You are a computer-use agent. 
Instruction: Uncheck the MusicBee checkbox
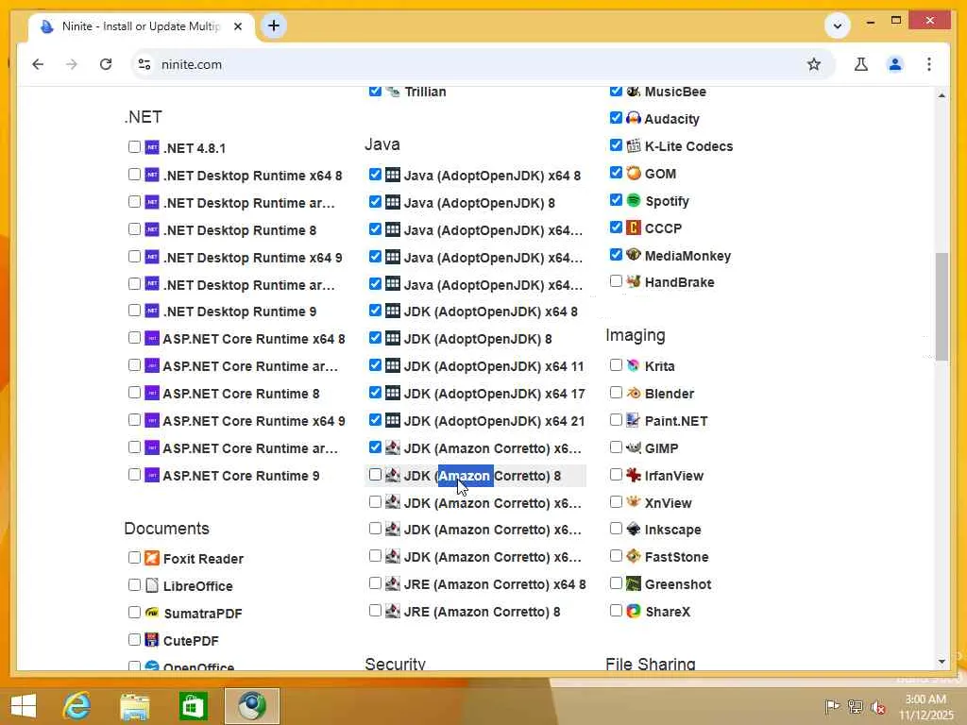pos(616,92)
